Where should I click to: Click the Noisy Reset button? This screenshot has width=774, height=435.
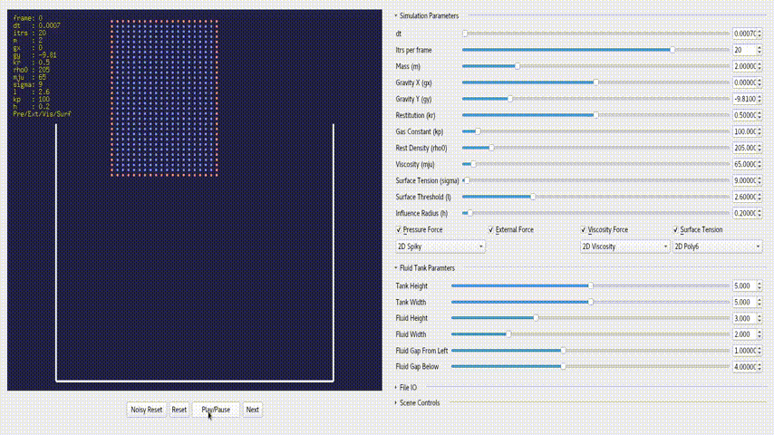click(146, 410)
